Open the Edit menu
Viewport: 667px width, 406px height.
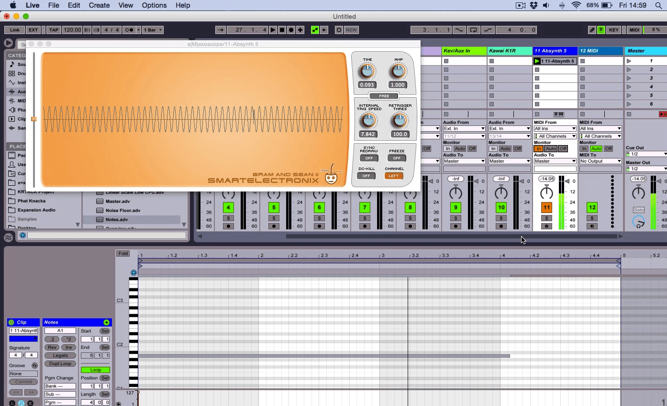pyautogui.click(x=74, y=5)
